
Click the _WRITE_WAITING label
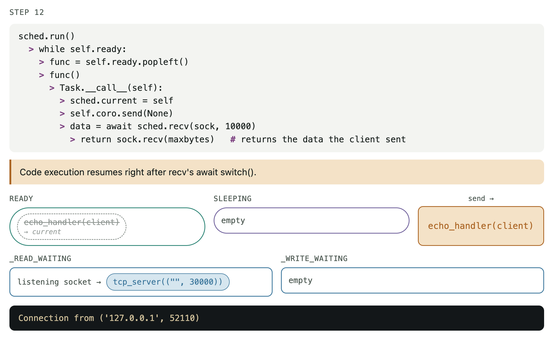pos(314,258)
